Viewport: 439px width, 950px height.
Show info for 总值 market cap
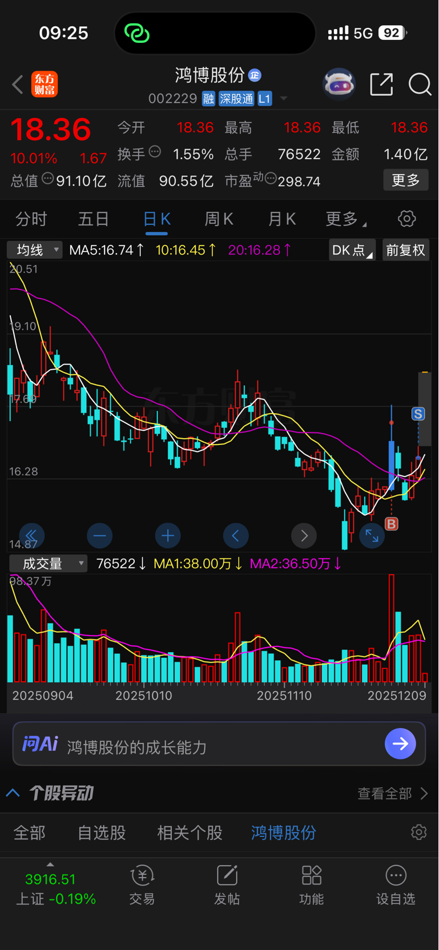click(x=48, y=179)
